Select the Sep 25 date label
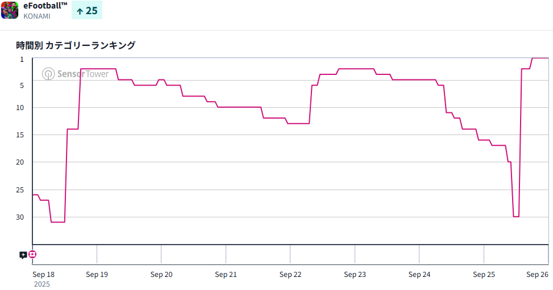Screen dimensions: 553x290 pos(484,275)
